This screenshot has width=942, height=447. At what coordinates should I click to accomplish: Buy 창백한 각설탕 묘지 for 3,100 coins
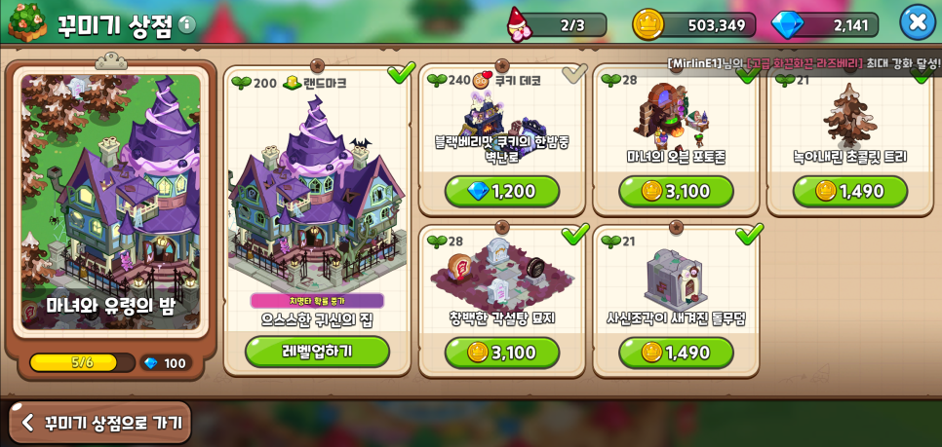point(501,353)
